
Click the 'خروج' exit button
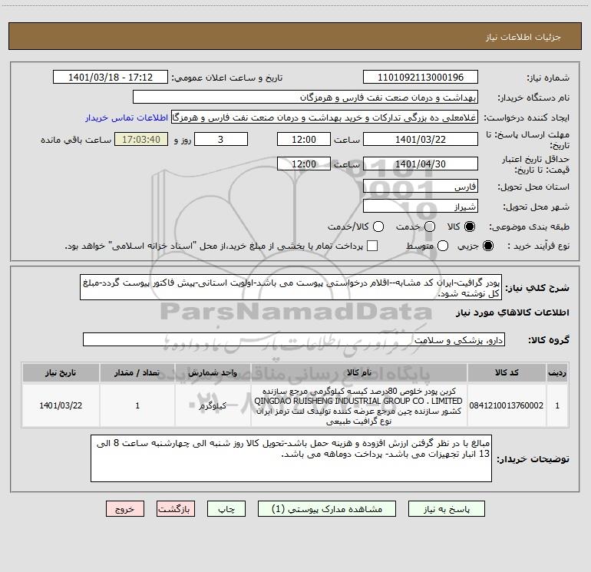coord(125,509)
